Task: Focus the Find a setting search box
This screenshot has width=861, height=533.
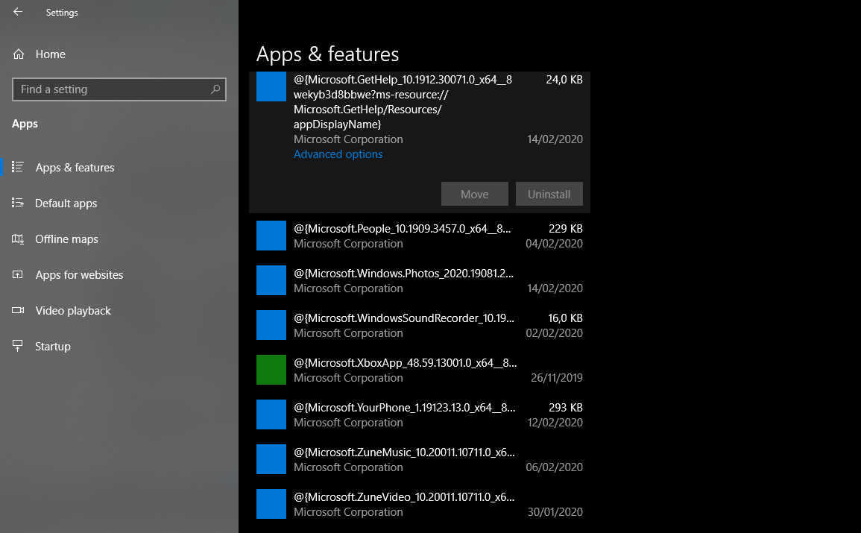Action: pyautogui.click(x=119, y=89)
